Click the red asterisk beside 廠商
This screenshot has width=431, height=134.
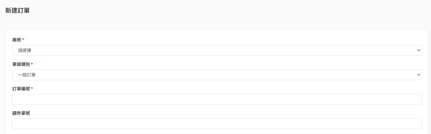[x=23, y=40]
